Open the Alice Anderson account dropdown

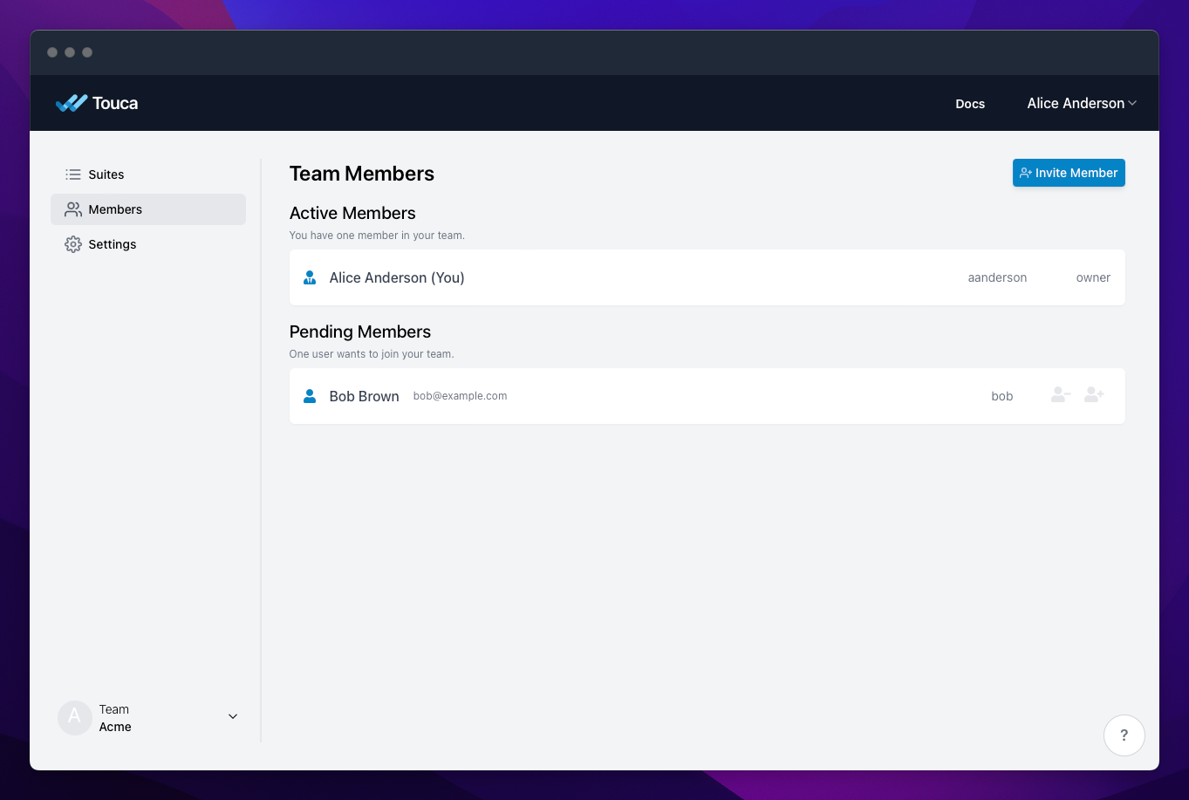click(x=1082, y=103)
